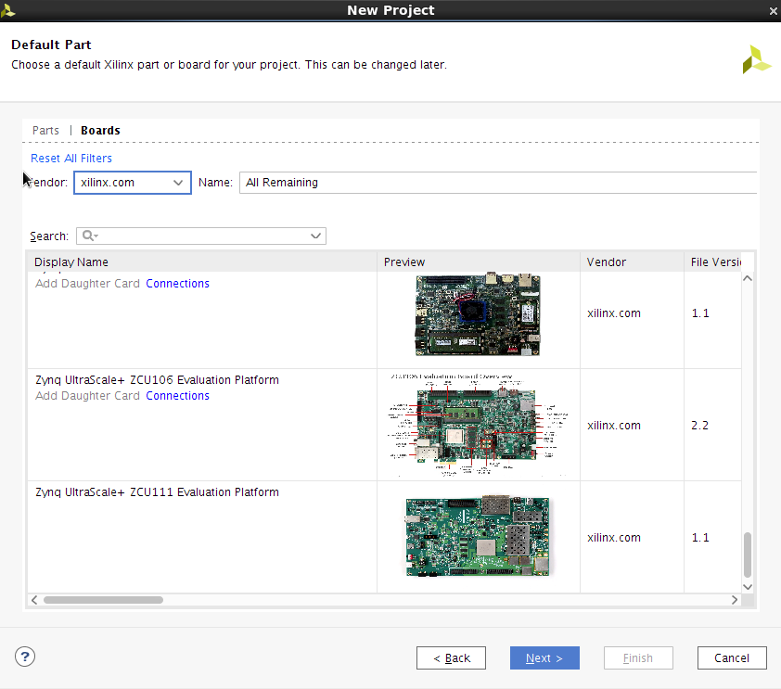Viewport: 781px width, 689px height.
Task: Click the horizontal scrollbar right arrow
Action: coord(735,600)
